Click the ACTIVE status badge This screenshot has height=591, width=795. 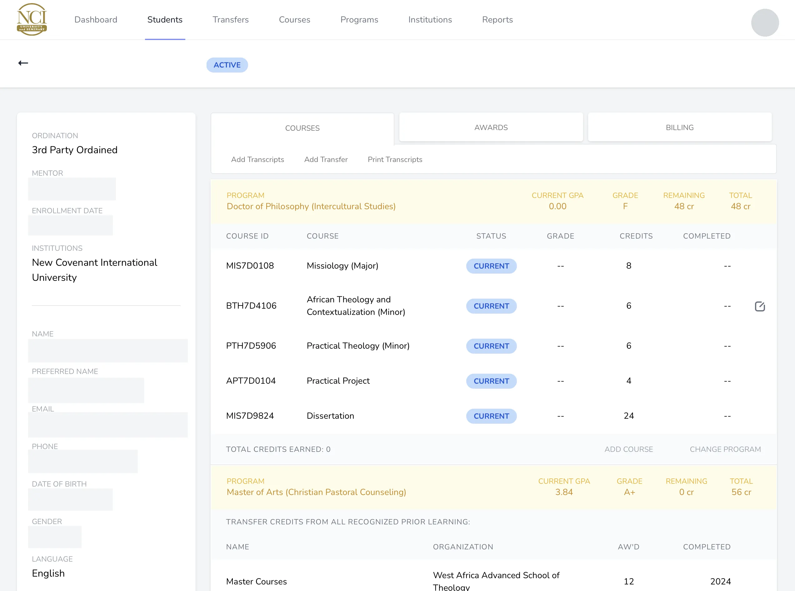[x=227, y=65]
